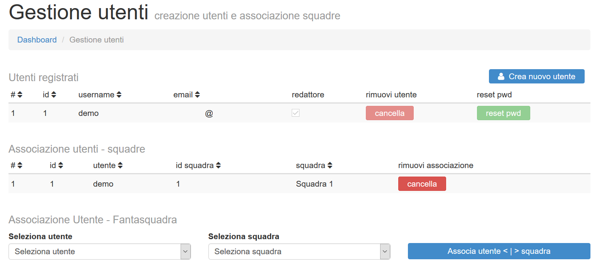Click Associa utente < | > squadra button
The image size is (597, 272).
[x=499, y=251]
